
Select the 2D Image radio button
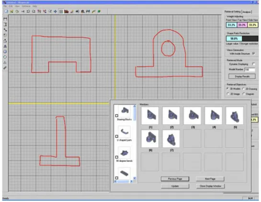(x=228, y=94)
